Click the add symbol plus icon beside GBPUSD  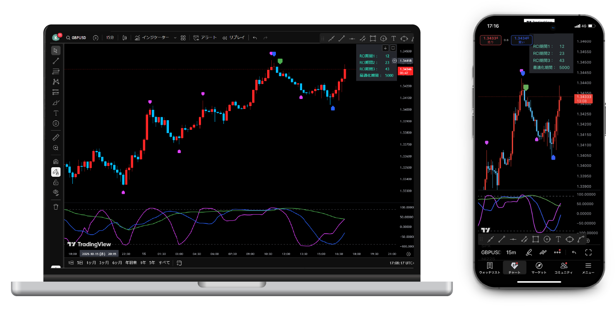tap(96, 38)
